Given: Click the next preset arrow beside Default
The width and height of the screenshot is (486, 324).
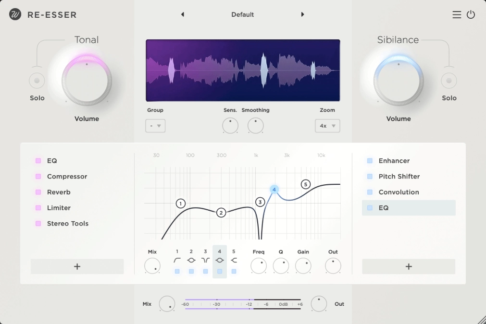Looking at the screenshot, I should point(302,14).
